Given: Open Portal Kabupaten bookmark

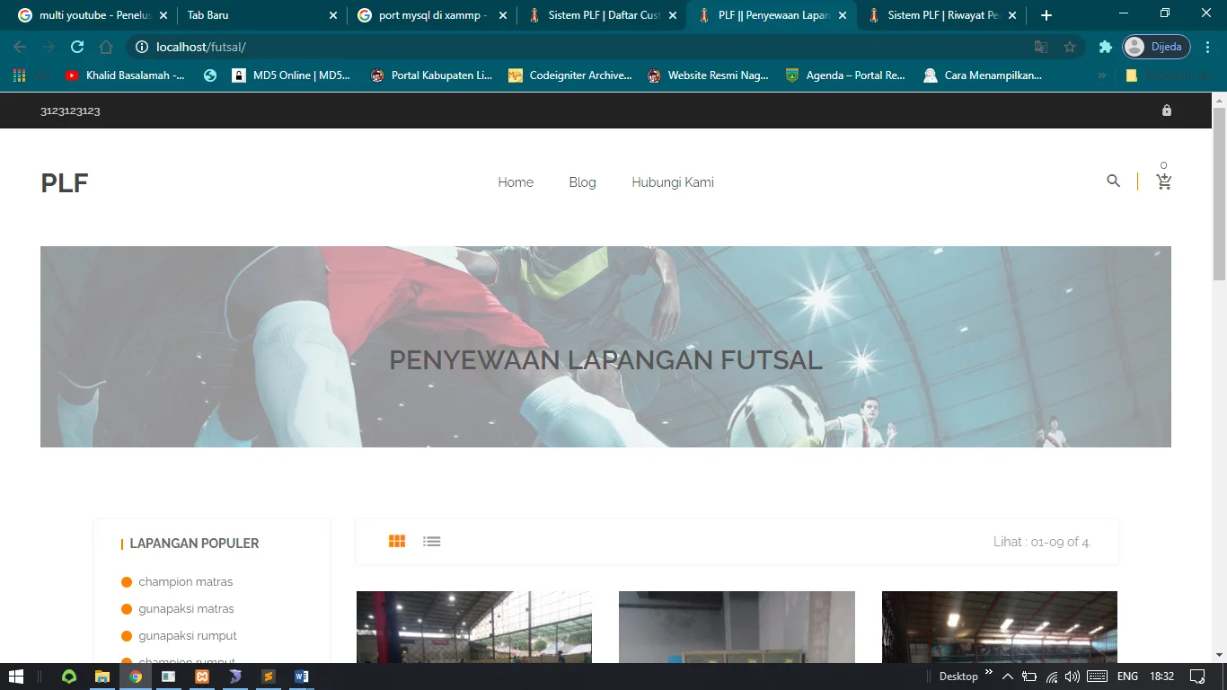Looking at the screenshot, I should click(x=432, y=75).
